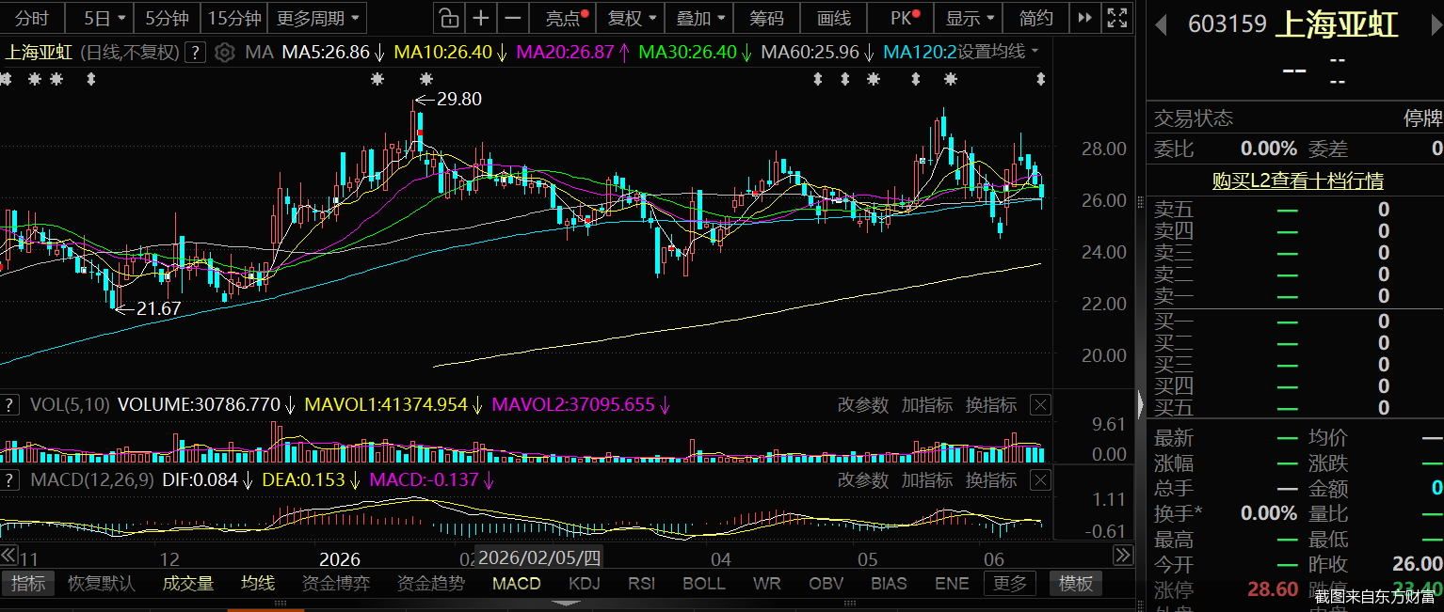Click the 昨收 value 26.00

[x=1417, y=564]
